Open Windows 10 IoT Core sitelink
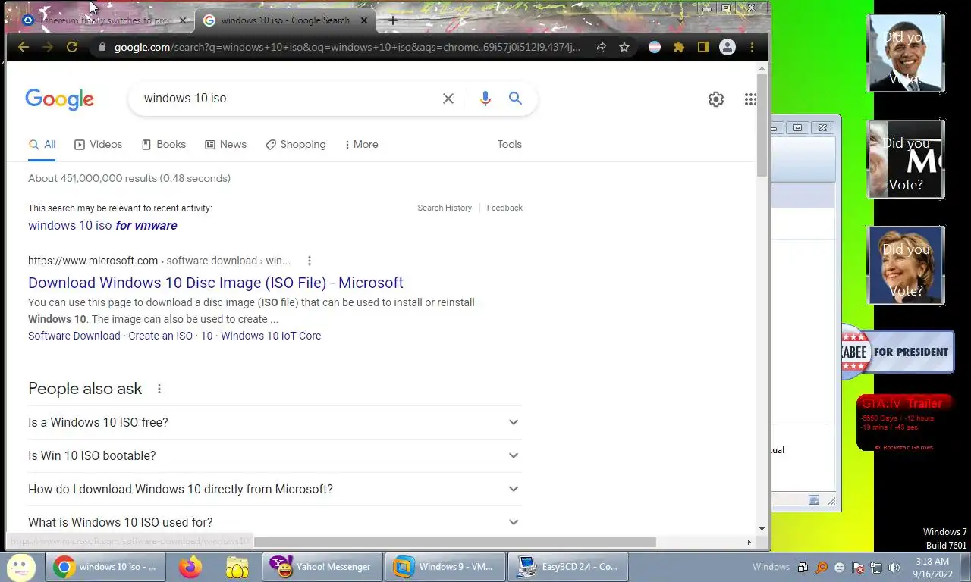 point(271,336)
